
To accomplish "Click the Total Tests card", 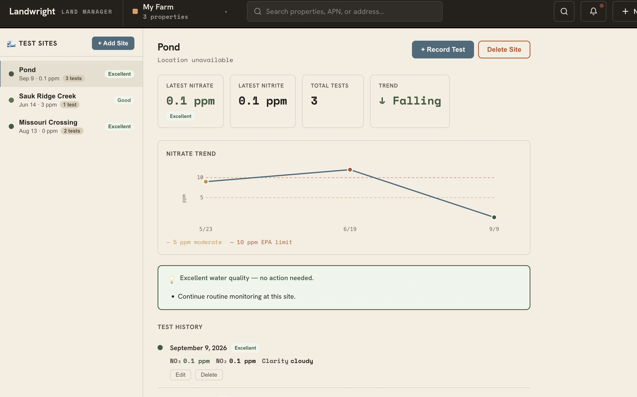I will click(333, 101).
